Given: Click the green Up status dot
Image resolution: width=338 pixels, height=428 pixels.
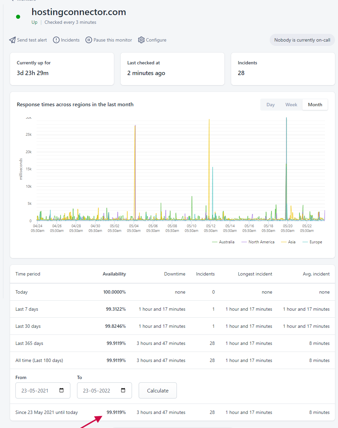Looking at the screenshot, I should [18, 17].
